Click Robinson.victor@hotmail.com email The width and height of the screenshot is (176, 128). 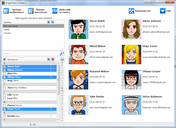point(157,108)
